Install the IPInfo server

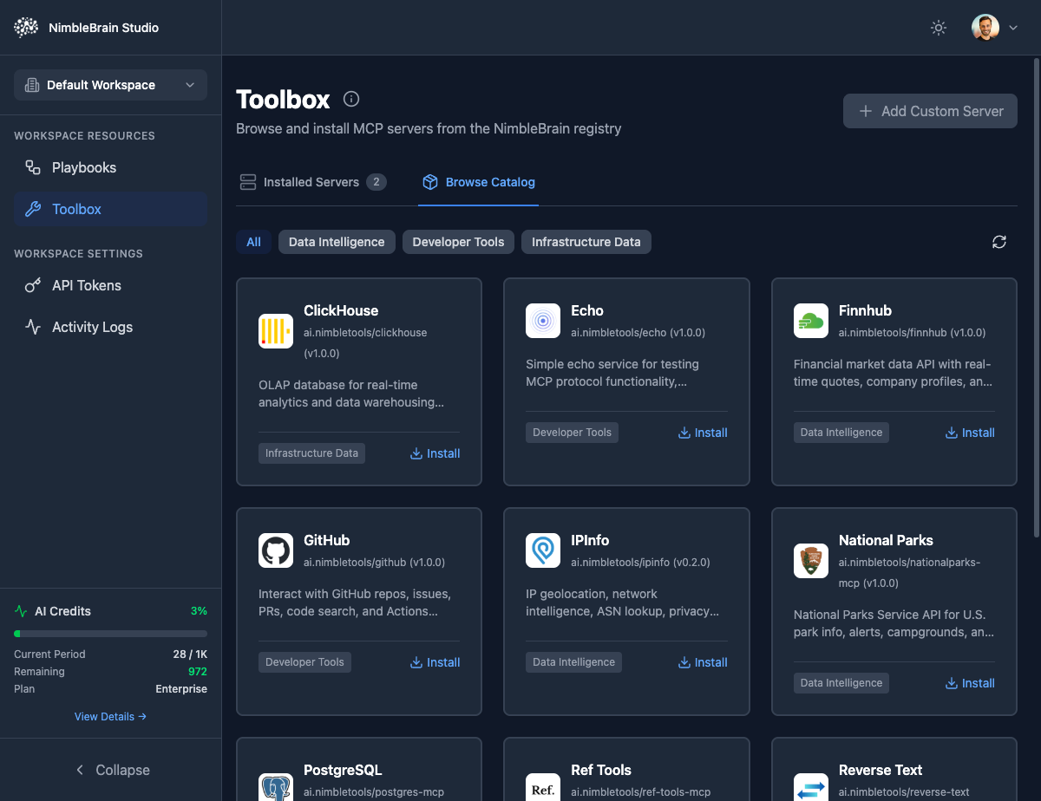click(702, 662)
